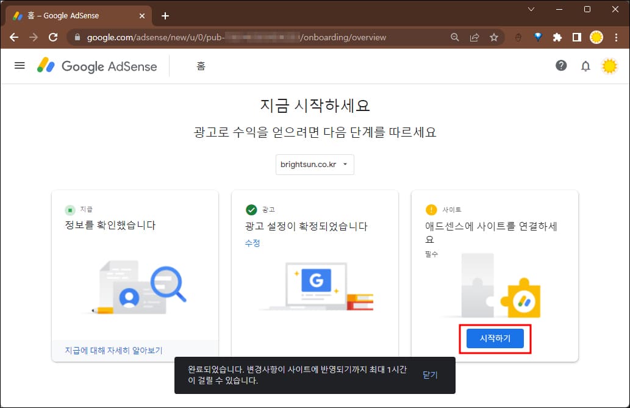
Task: Click the blue gem extension icon
Action: [537, 37]
